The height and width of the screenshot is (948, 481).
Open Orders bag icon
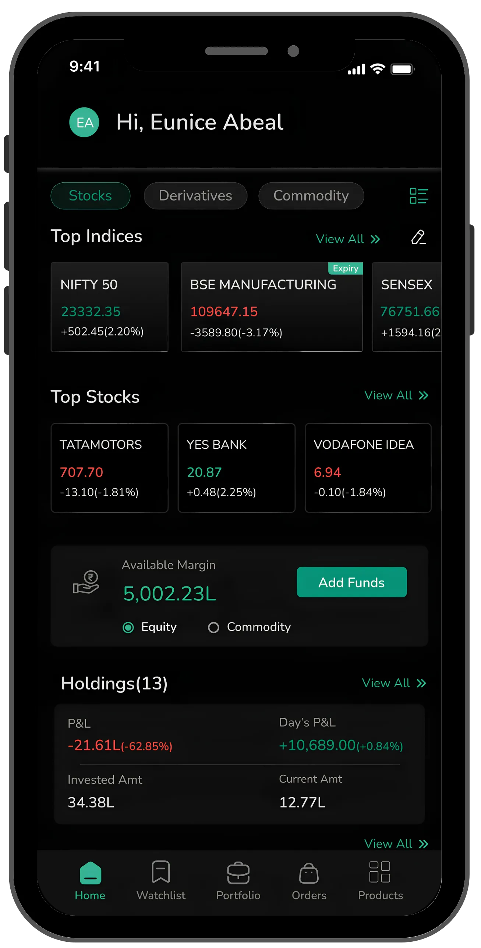(309, 873)
